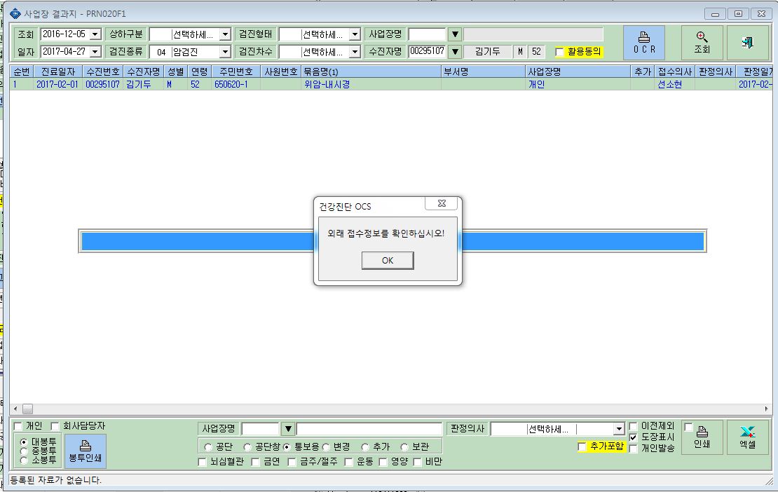Click the 조회 magnifier search button
778x492 pixels.
(x=702, y=43)
